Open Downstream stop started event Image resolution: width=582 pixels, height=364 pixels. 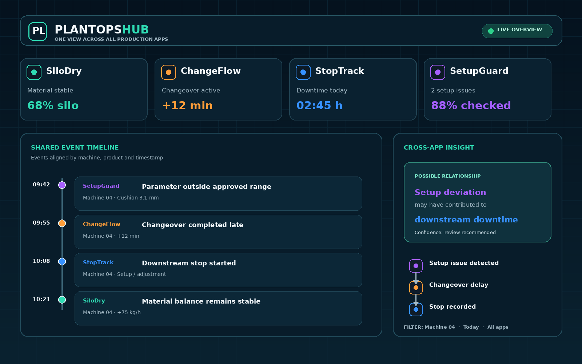218,270
